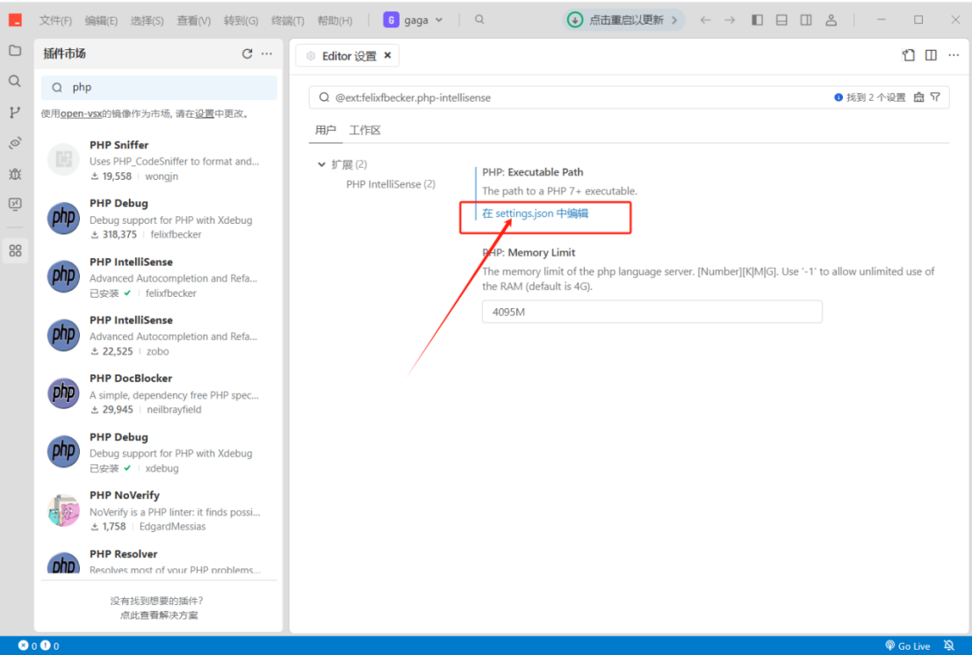Screen dimensions: 972x655
Task: Navigate forward with the right arrow
Action: click(730, 20)
